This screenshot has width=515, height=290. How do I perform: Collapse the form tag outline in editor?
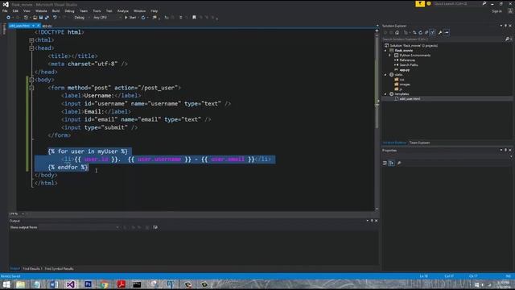tap(31, 88)
